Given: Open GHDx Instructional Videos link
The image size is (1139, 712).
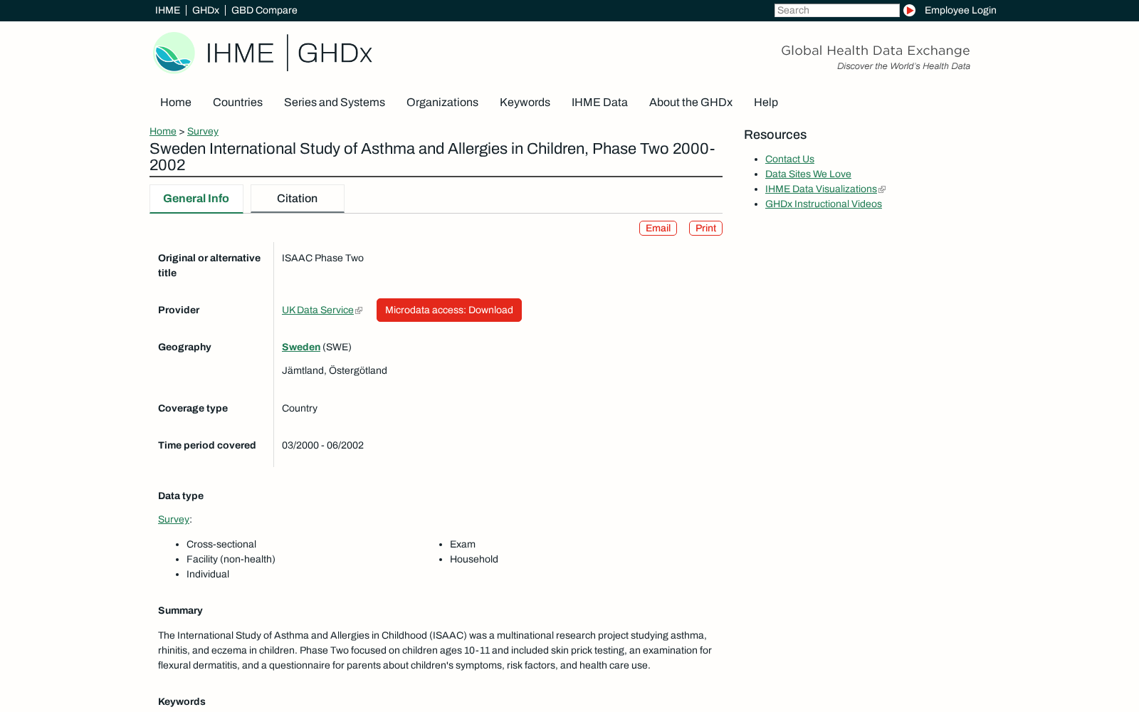Looking at the screenshot, I should pos(824,204).
